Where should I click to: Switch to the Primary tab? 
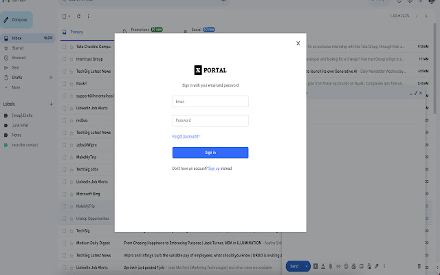tap(76, 32)
